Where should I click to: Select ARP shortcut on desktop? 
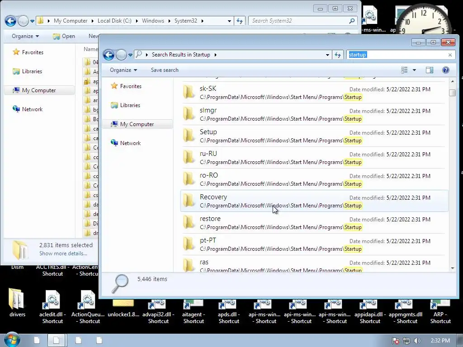click(440, 312)
